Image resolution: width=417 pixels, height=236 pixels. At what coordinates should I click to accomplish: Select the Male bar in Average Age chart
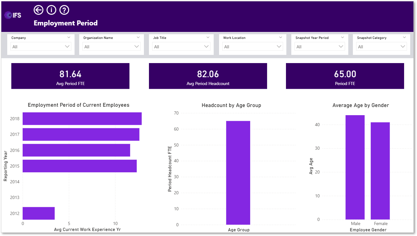tap(355, 167)
